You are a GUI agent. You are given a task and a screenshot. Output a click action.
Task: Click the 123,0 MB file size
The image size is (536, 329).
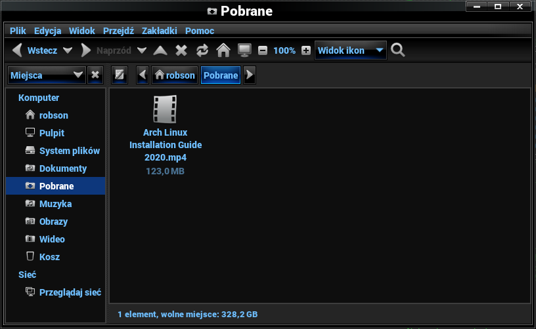coord(165,171)
